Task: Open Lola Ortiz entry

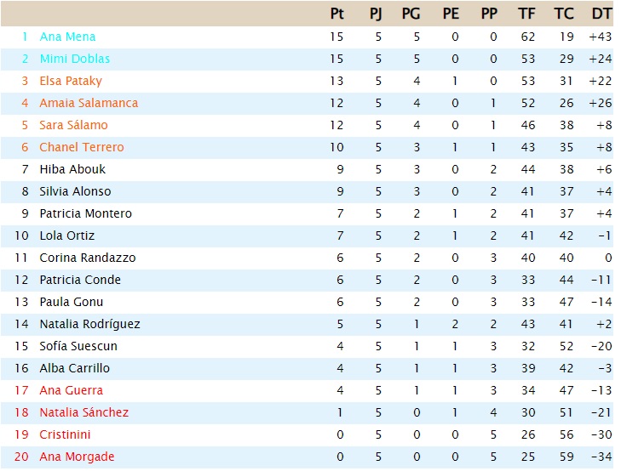Action: (67, 235)
